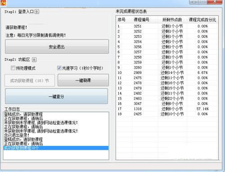Select the row with course 2989

click(167, 72)
